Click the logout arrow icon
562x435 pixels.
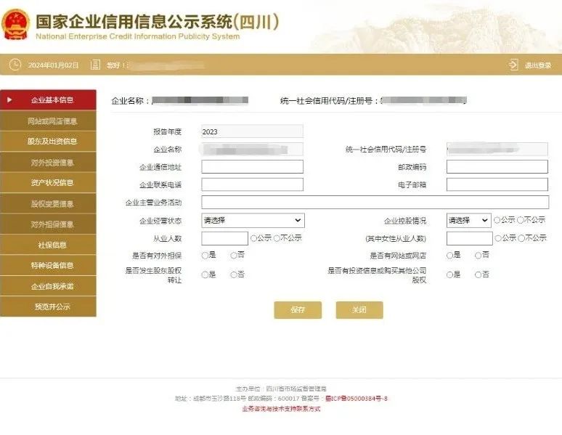click(514, 65)
